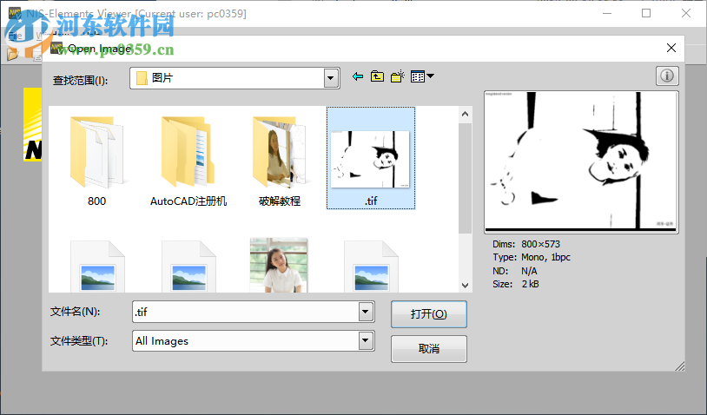Open the AutoCAD注册机 folder

188,161
